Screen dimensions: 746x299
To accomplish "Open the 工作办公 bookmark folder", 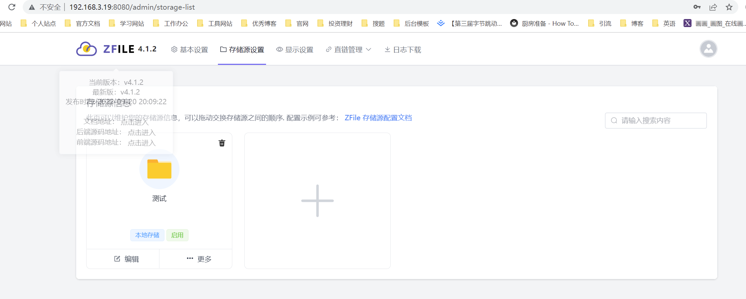I will point(171,23).
